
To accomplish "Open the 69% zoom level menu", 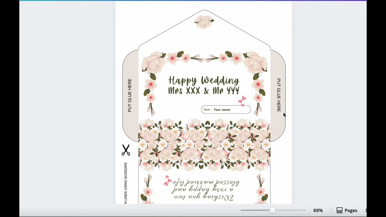I will coord(318,210).
